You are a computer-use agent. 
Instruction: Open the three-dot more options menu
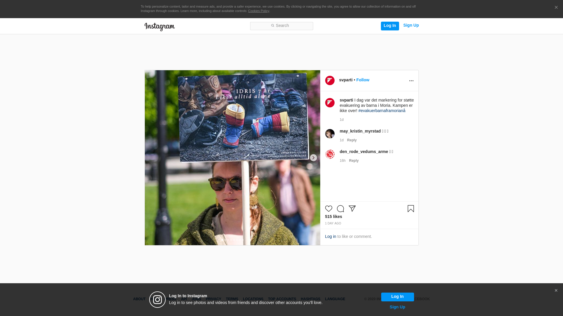click(411, 81)
